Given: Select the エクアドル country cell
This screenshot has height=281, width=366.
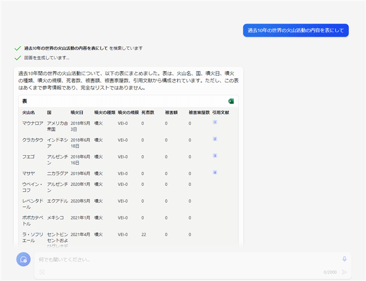Looking at the screenshot, I should pos(58,201).
